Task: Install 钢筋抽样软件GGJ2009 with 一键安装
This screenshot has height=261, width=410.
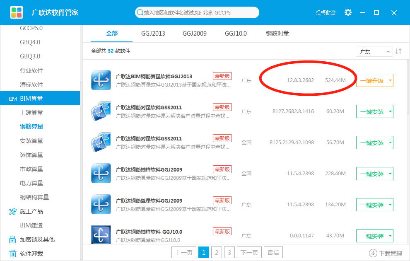Action: coord(371,174)
